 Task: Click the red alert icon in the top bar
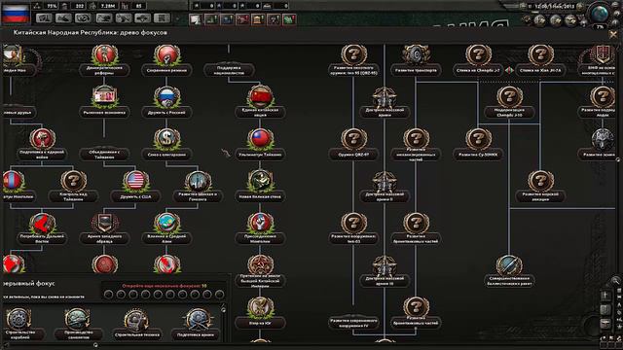[x=242, y=19]
